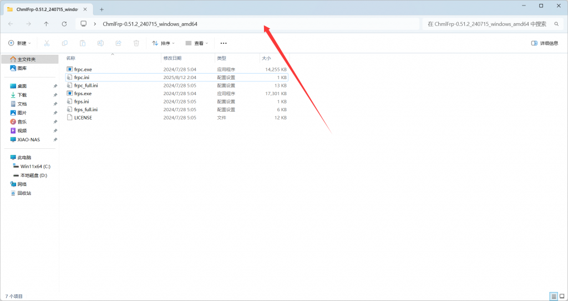
Task: Open the 新建 (New) dropdown
Action: [19, 43]
